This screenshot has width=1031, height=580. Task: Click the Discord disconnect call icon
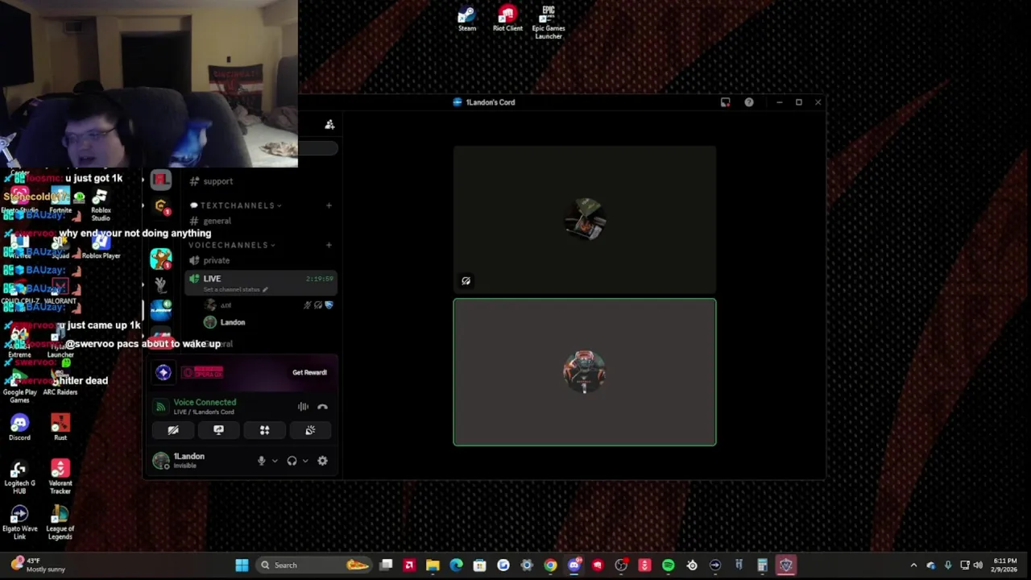point(322,407)
